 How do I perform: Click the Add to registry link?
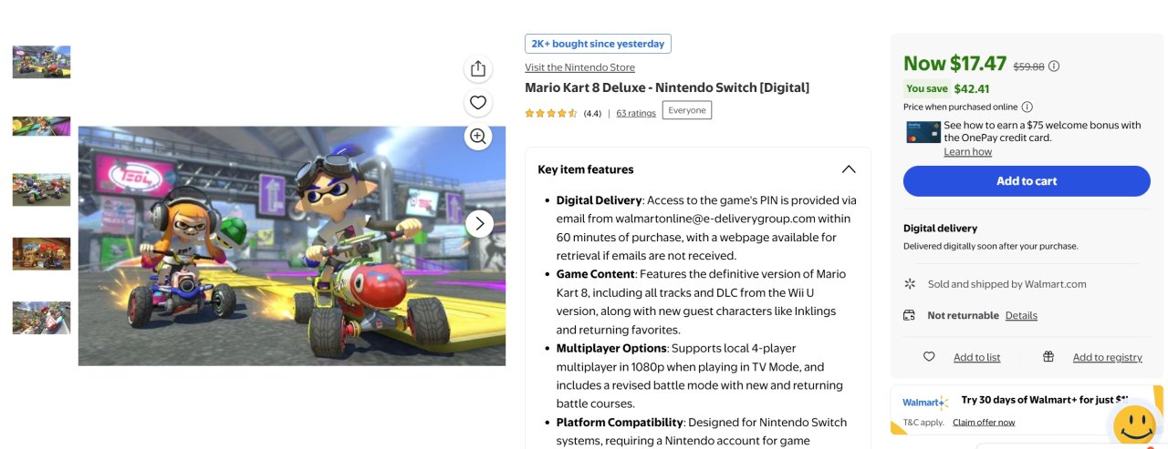point(1107,357)
